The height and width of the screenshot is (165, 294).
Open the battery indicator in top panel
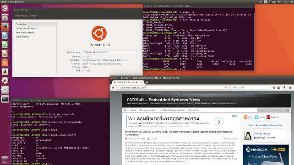point(274,2)
